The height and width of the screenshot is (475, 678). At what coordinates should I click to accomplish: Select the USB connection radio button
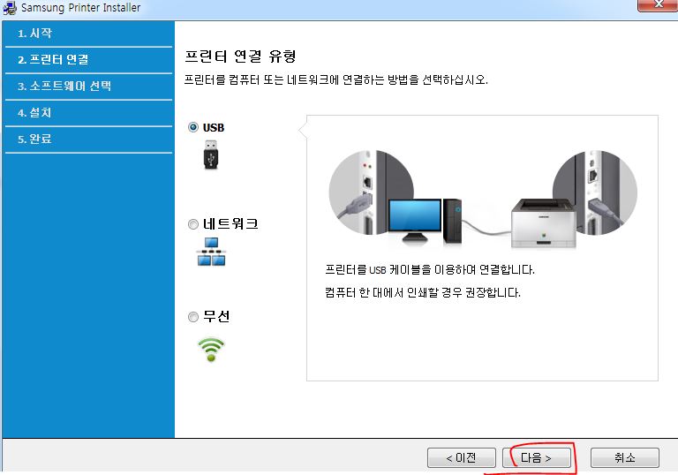(x=192, y=127)
